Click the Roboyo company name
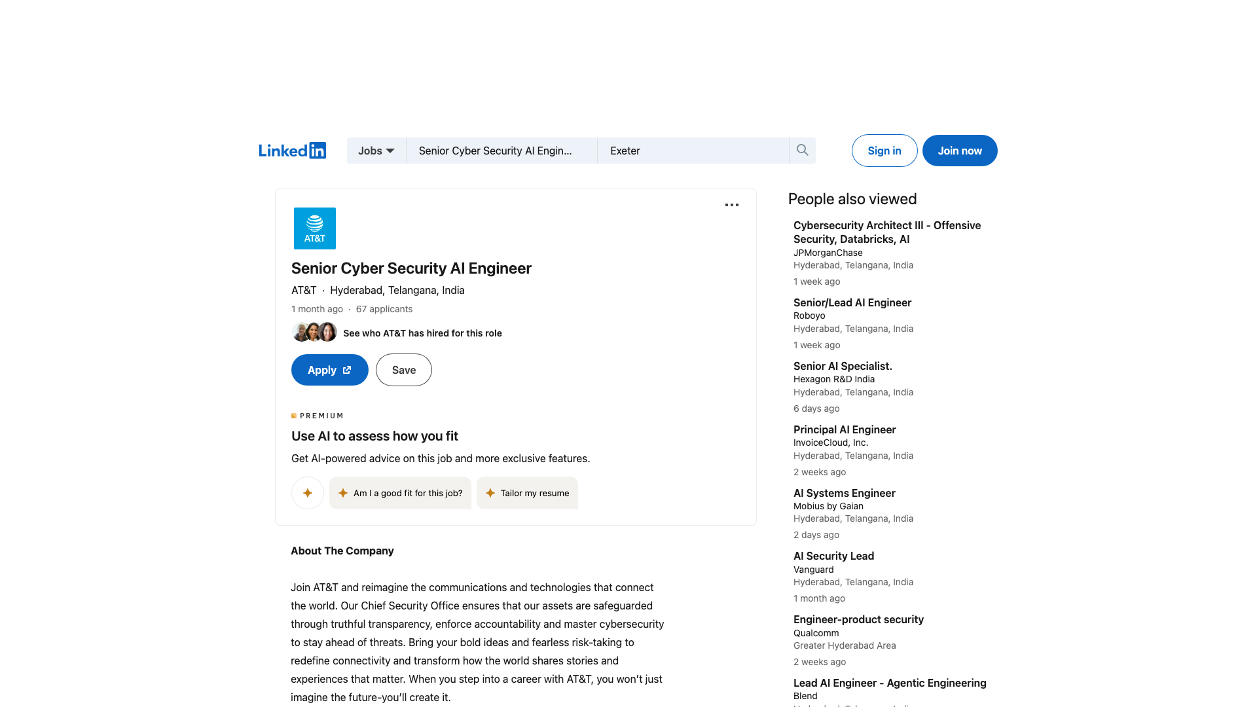1257x707 pixels. coord(809,316)
